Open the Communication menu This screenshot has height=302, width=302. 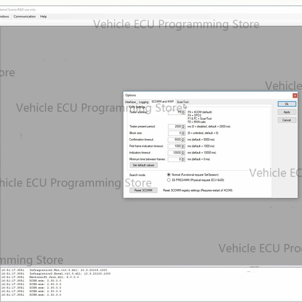(24, 16)
